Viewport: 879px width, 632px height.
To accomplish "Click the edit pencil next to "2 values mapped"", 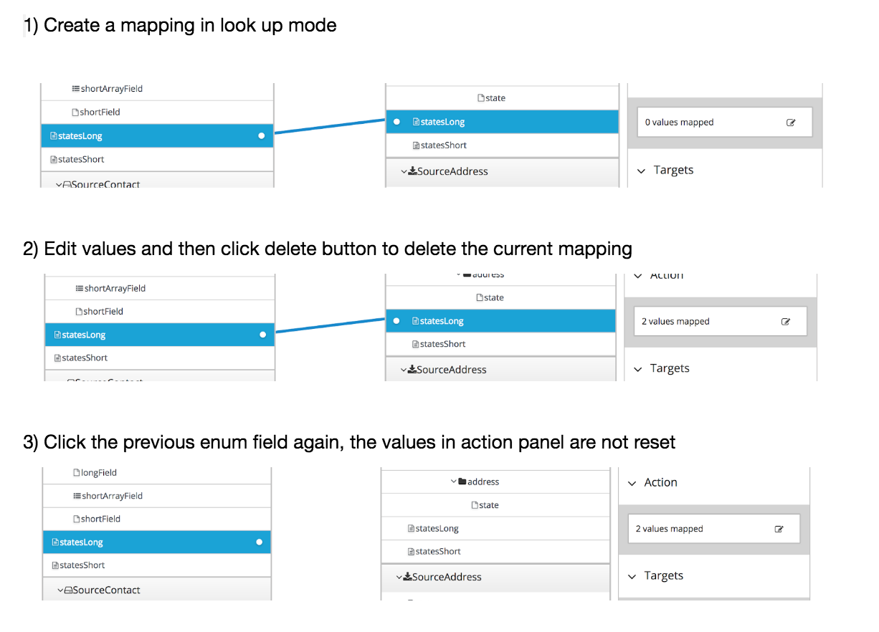I will (788, 321).
